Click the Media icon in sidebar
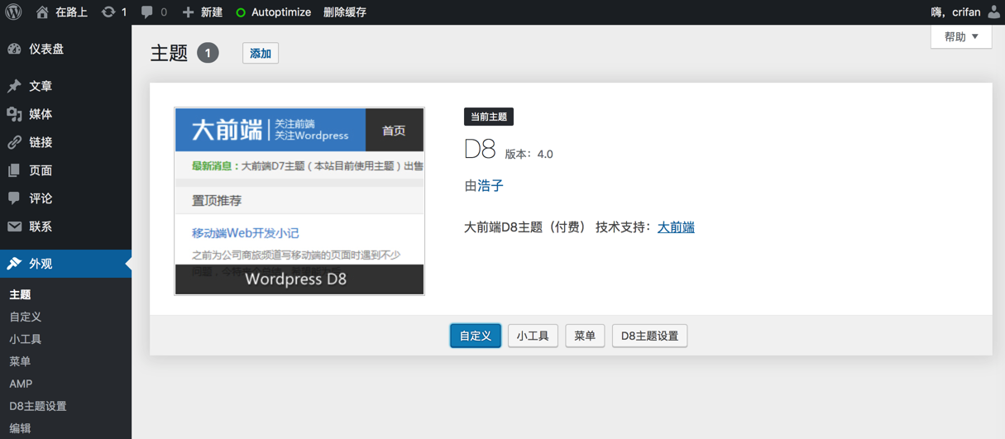Viewport: 1005px width, 439px height. pyautogui.click(x=14, y=114)
